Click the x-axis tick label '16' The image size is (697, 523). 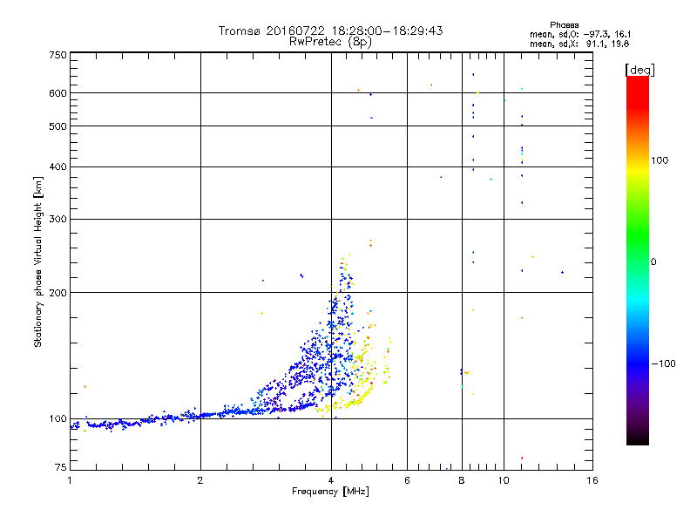pyautogui.click(x=592, y=480)
